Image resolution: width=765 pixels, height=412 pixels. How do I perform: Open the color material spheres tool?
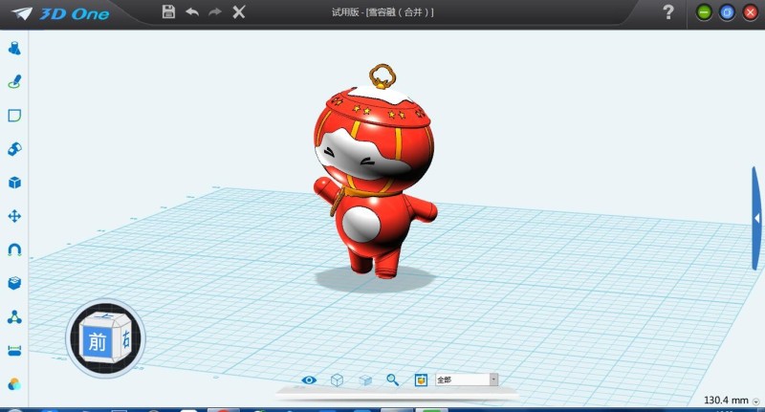[x=14, y=384]
